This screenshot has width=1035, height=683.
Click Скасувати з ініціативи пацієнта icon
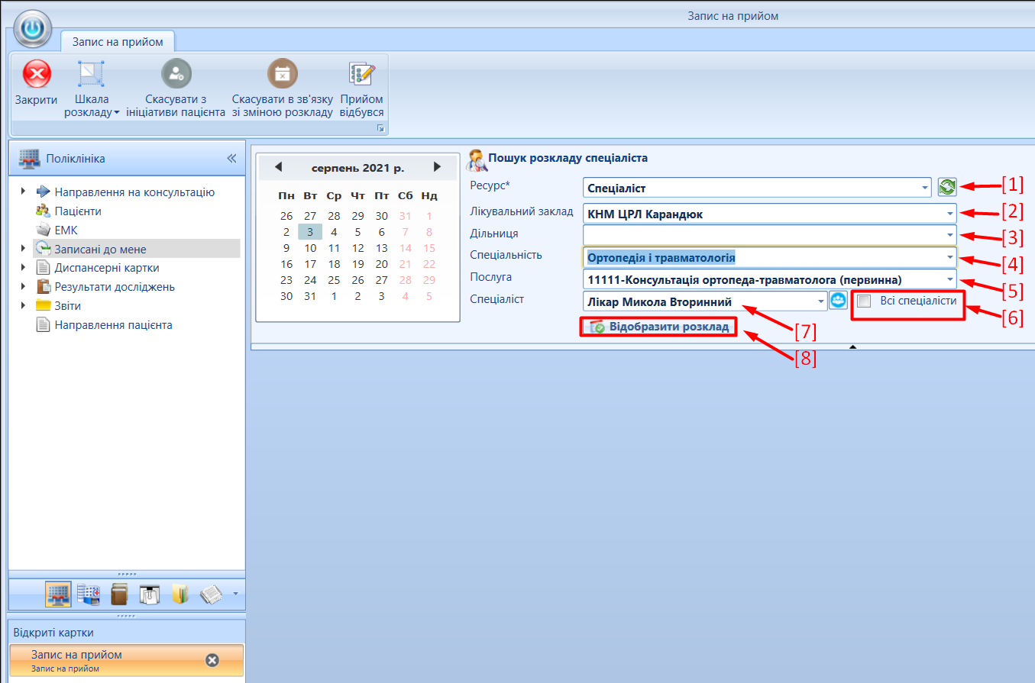click(176, 74)
